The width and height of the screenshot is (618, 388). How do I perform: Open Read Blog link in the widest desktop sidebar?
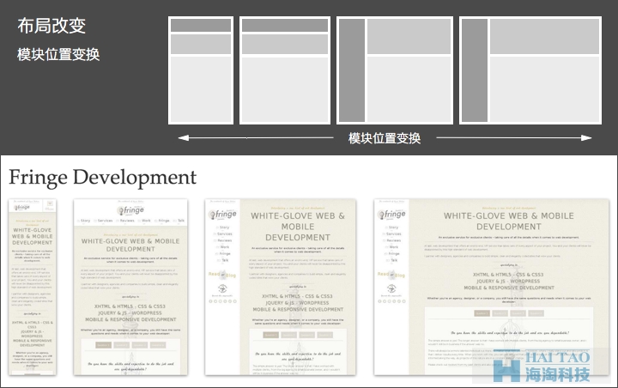coord(391,275)
